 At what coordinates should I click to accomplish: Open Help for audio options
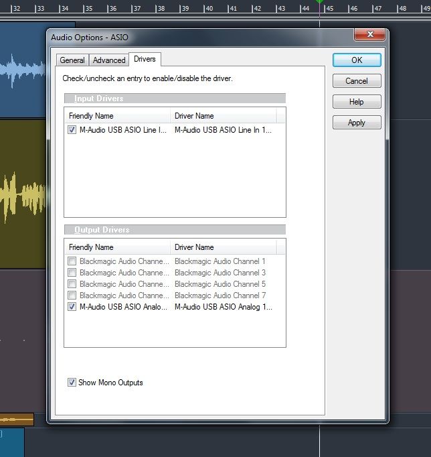point(357,102)
